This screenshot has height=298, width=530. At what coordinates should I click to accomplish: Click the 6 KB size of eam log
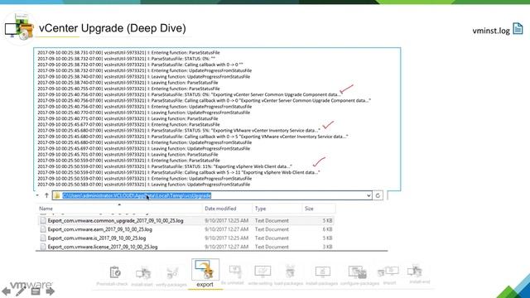(327, 229)
